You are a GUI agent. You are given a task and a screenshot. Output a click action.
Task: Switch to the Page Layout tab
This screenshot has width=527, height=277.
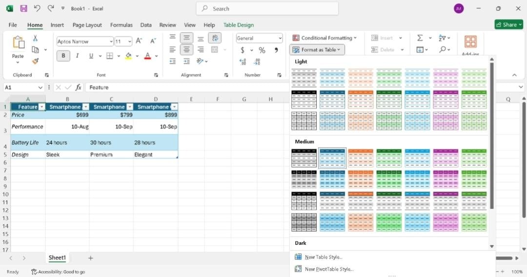click(87, 25)
